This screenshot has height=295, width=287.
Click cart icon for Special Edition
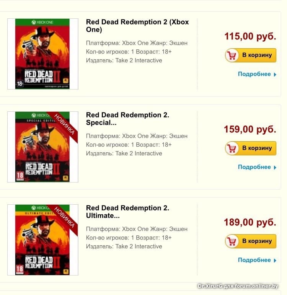(x=232, y=148)
